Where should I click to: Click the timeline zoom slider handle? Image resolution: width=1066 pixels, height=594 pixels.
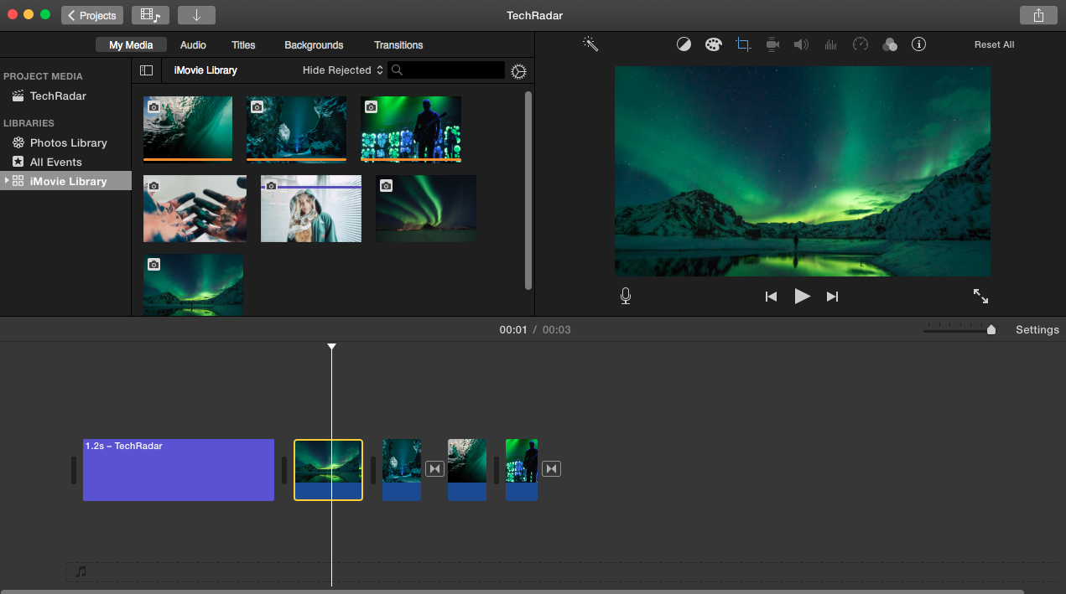[x=991, y=330]
